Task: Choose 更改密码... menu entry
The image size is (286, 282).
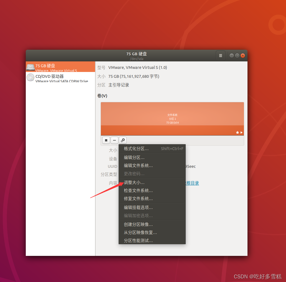Action: coord(152,174)
